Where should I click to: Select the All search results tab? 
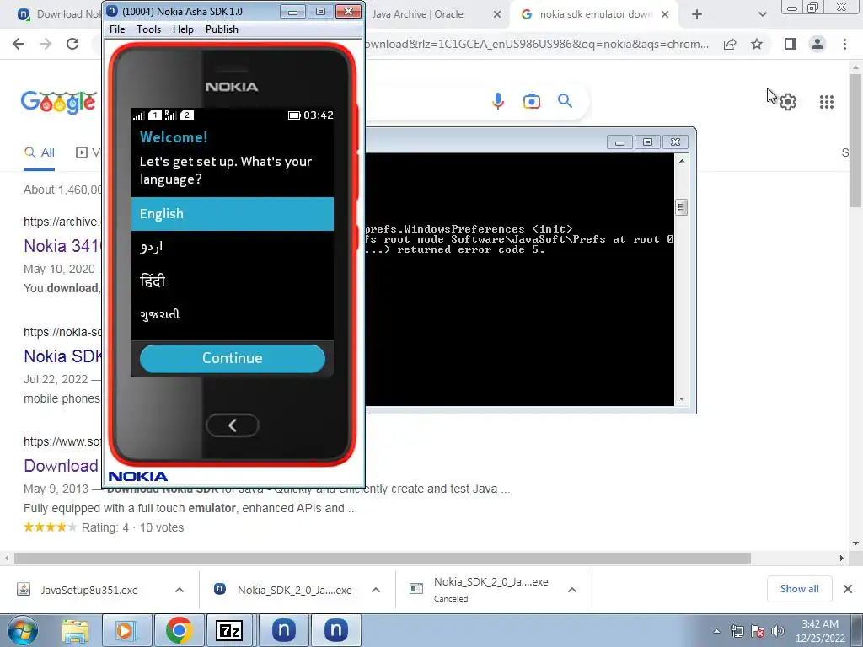tap(39, 153)
